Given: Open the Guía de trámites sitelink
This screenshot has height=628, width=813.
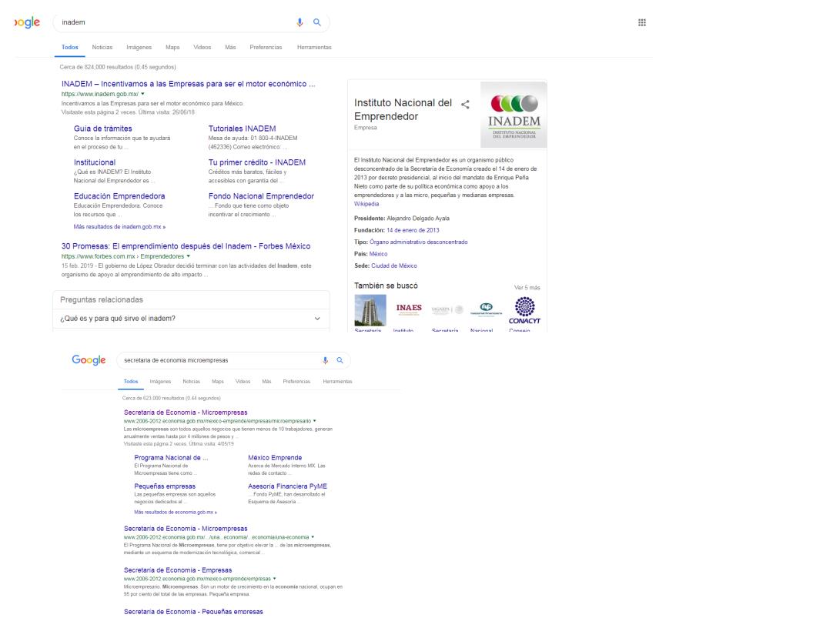Looking at the screenshot, I should (x=102, y=129).
